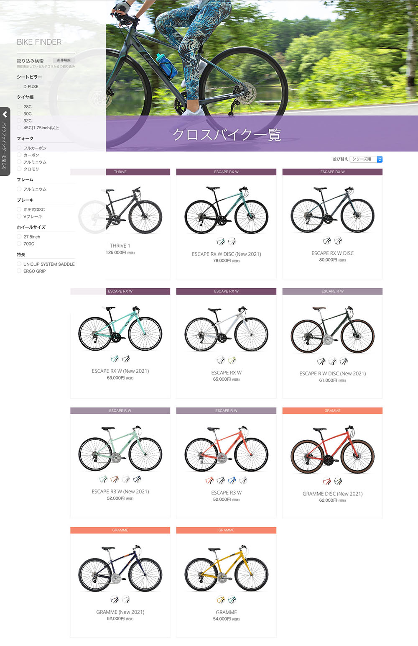Select the ERGO GRIP feature filter

point(19,271)
